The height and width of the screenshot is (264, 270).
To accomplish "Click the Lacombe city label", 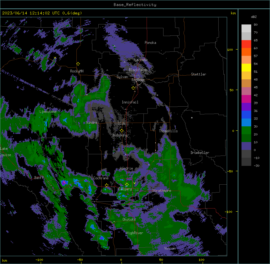I will [x=141, y=60].
